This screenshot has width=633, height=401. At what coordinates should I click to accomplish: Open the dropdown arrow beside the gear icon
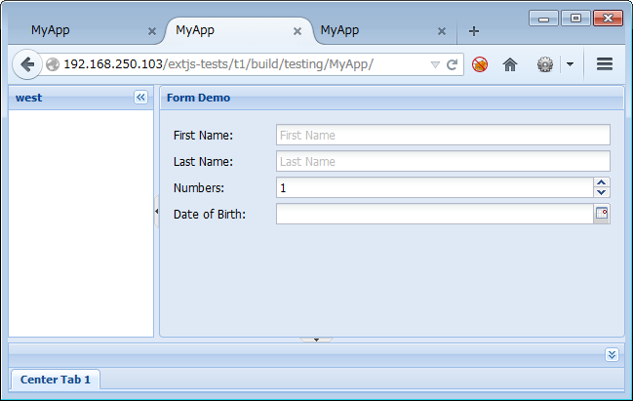(x=570, y=64)
